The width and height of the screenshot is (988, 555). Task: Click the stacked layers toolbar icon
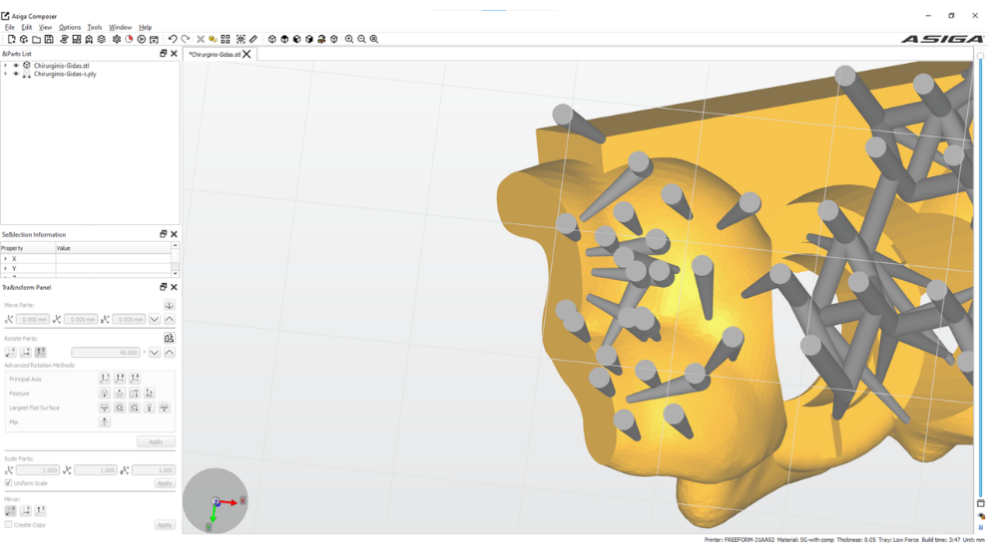click(102, 39)
